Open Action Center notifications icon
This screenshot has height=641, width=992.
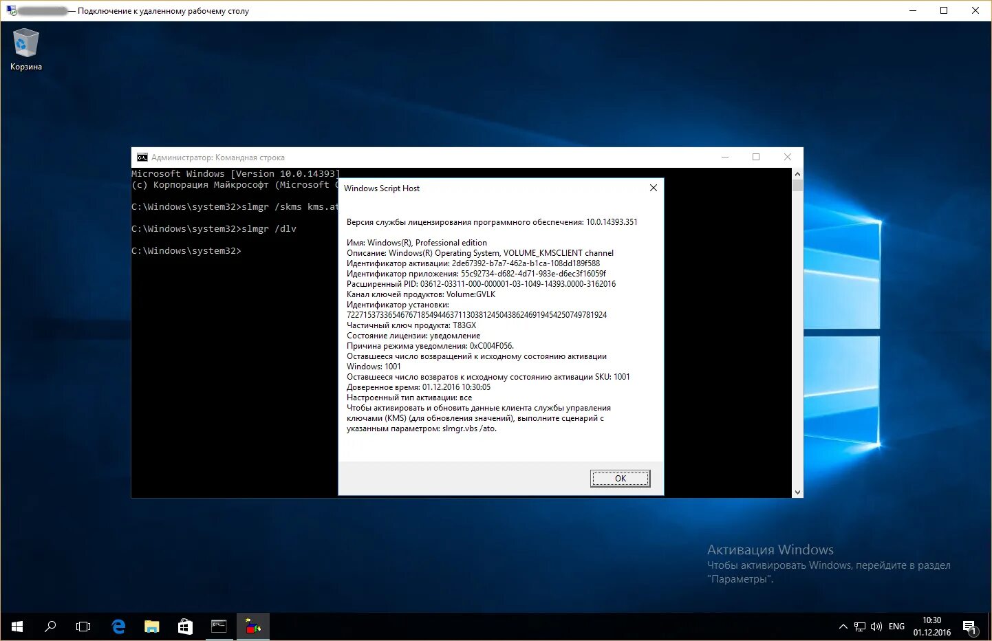point(970,627)
